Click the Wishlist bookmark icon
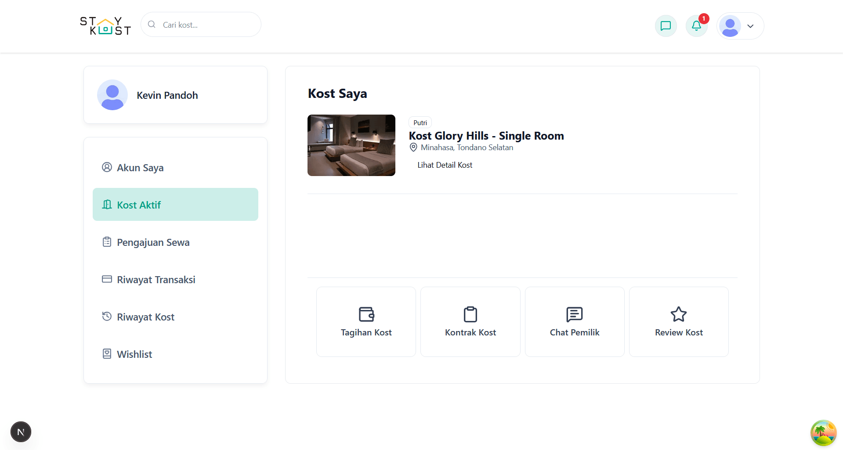The image size is (843, 450). (107, 353)
